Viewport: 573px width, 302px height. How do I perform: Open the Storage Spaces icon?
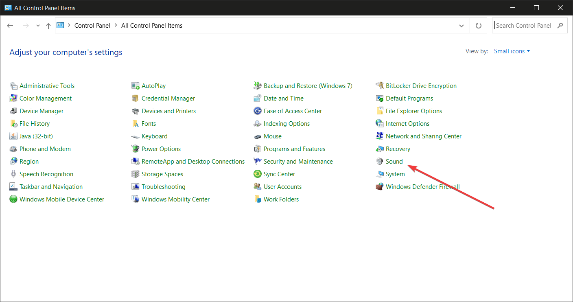click(x=136, y=174)
